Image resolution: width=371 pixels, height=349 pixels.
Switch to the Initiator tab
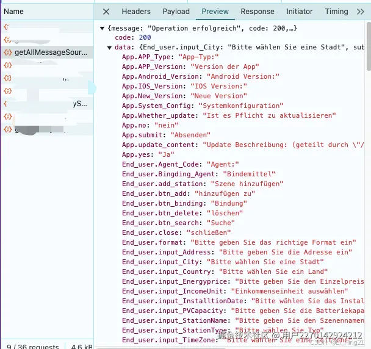pyautogui.click(x=300, y=12)
